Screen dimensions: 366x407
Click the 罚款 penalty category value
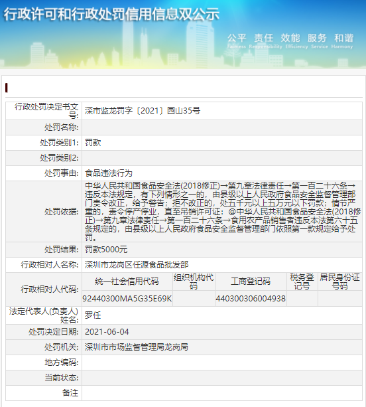tap(93, 143)
